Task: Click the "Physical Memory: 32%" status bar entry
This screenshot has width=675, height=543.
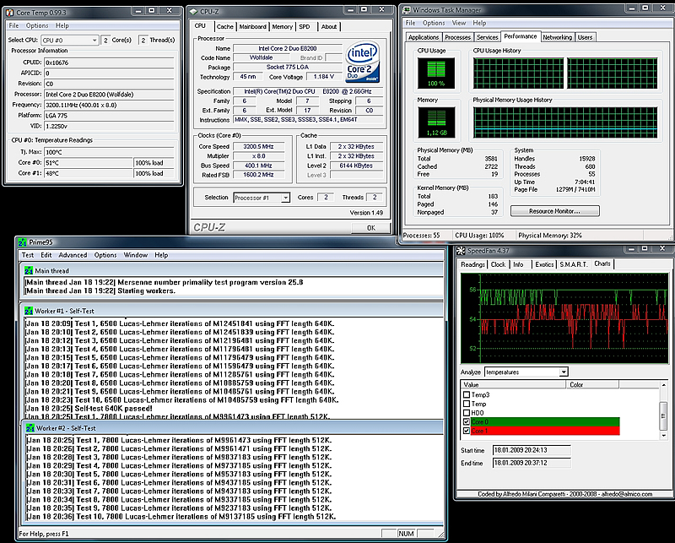Action: (x=550, y=236)
